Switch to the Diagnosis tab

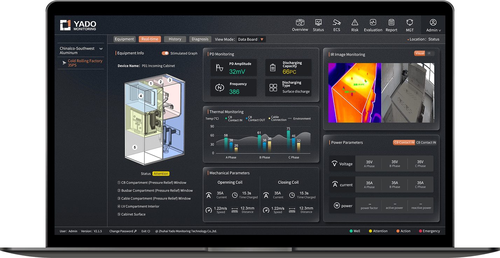pos(200,39)
